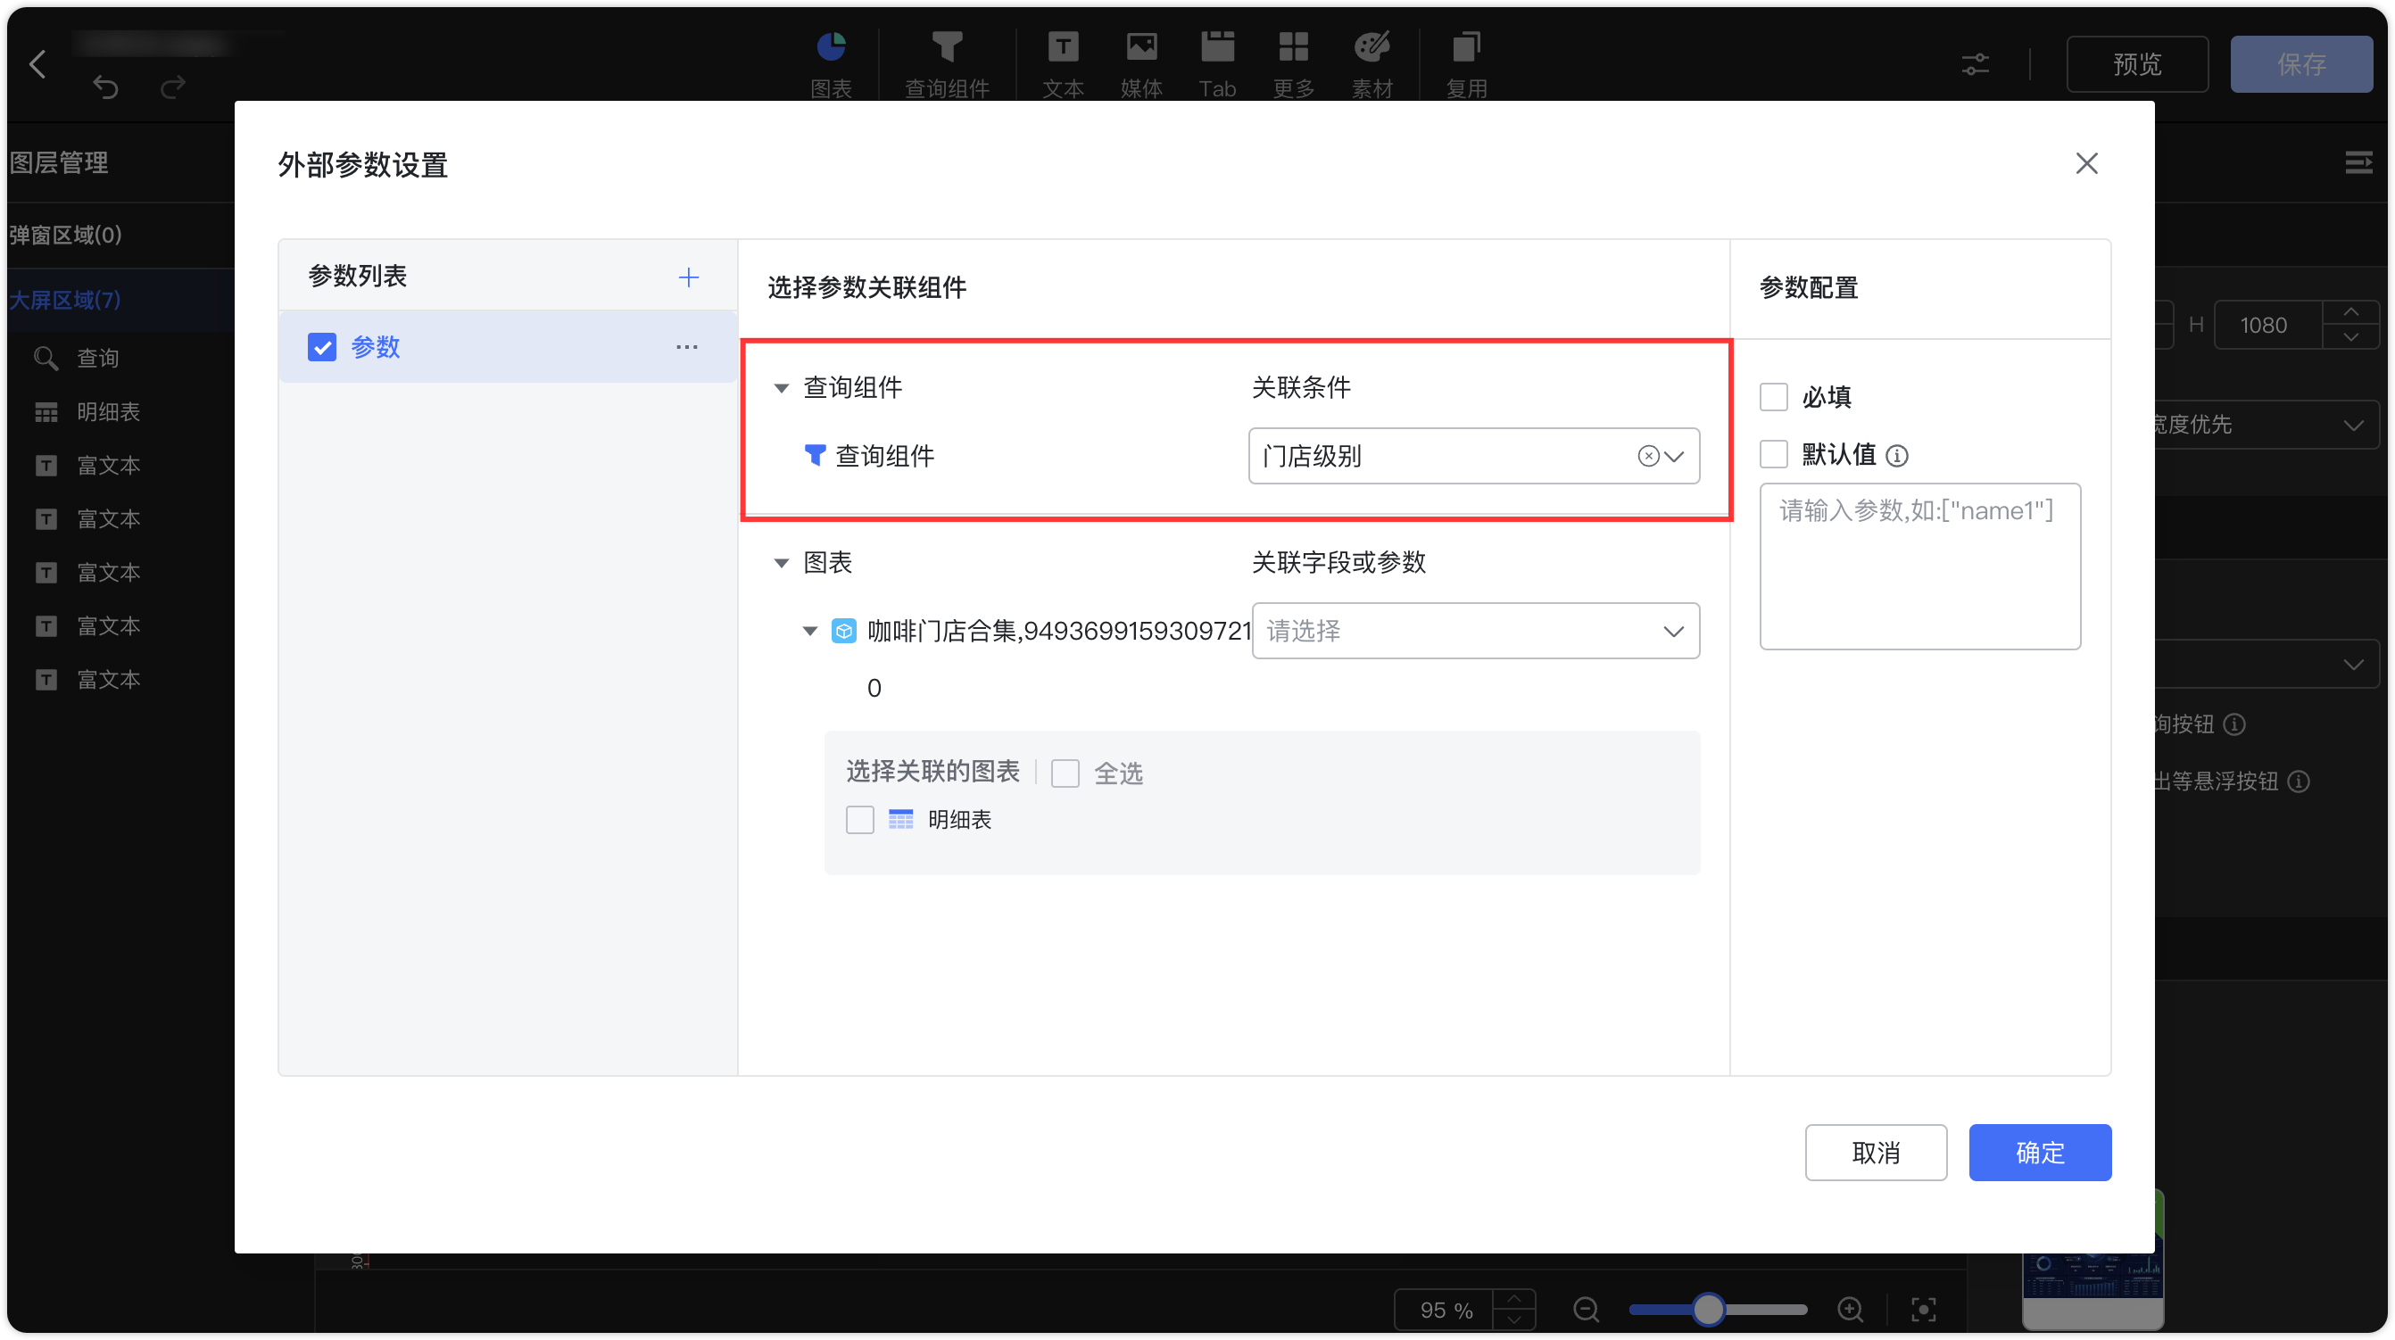Viewport: 2395px width, 1340px height.
Task: Open more options for 参数 item
Action: click(x=686, y=347)
